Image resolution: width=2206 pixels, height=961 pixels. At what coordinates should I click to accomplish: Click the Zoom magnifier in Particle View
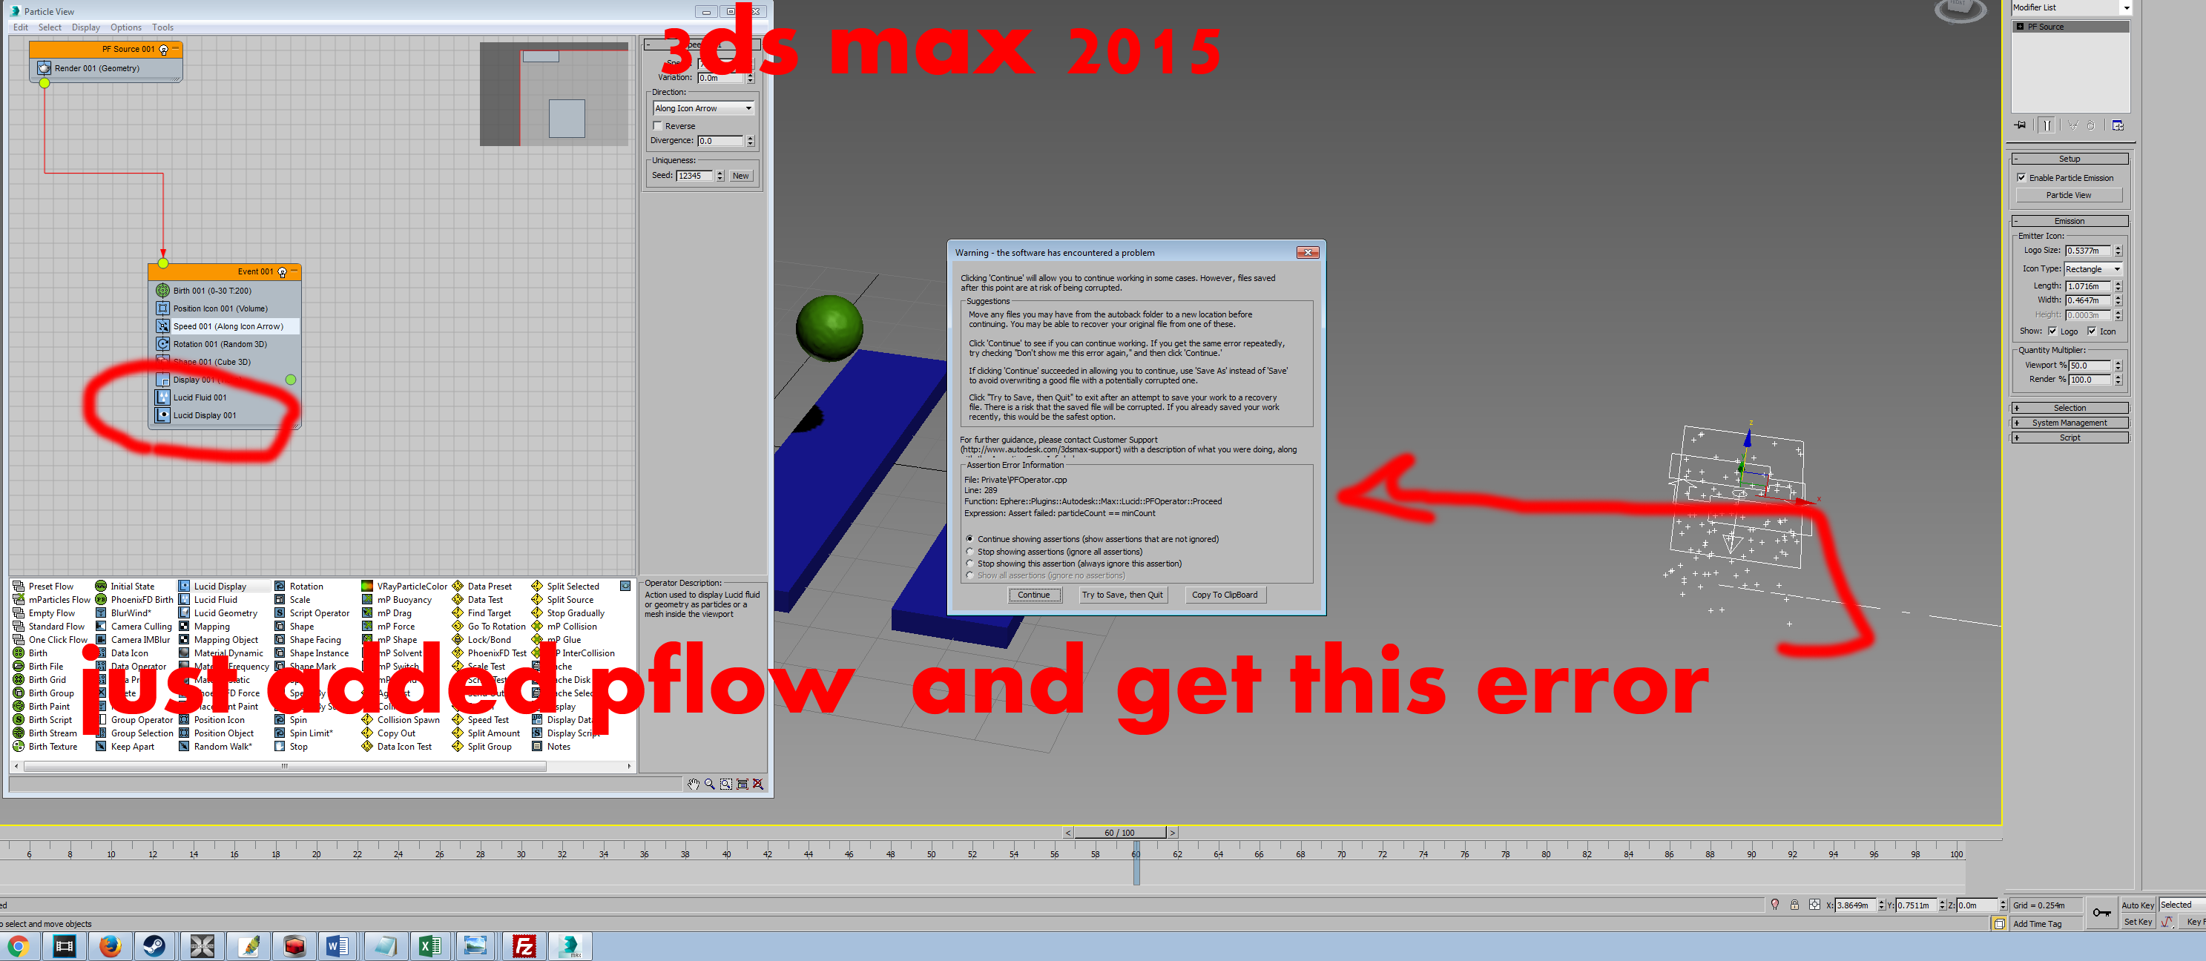click(709, 784)
